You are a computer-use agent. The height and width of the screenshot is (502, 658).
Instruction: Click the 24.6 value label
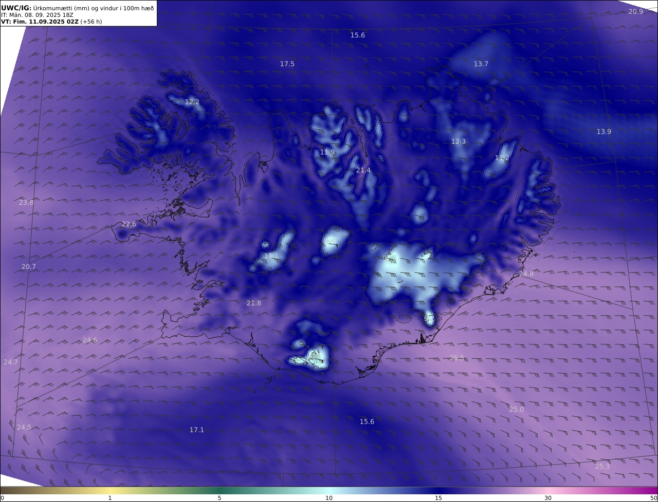click(x=90, y=340)
